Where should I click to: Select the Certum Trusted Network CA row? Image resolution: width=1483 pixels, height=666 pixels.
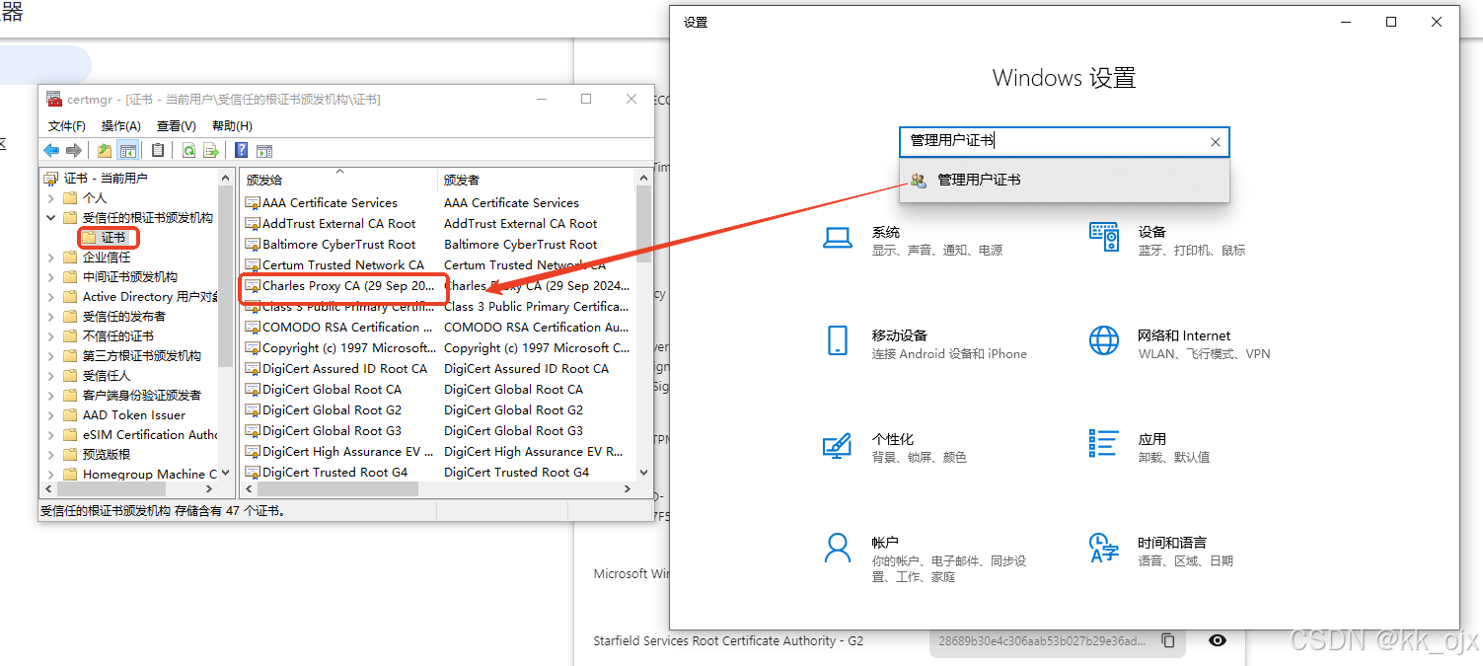point(439,265)
